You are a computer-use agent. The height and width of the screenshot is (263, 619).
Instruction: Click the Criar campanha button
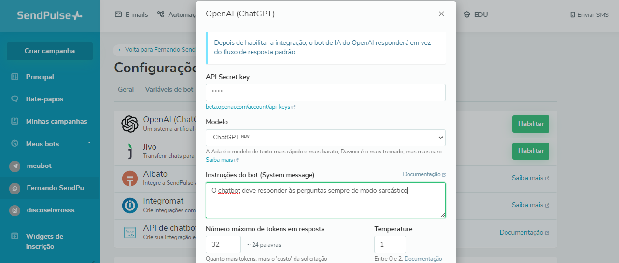coord(50,51)
